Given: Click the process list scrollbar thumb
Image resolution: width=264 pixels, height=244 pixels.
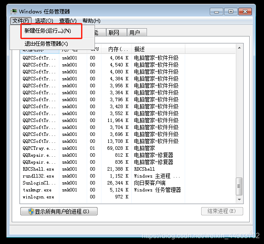Looking at the screenshot, I should tap(239, 186).
